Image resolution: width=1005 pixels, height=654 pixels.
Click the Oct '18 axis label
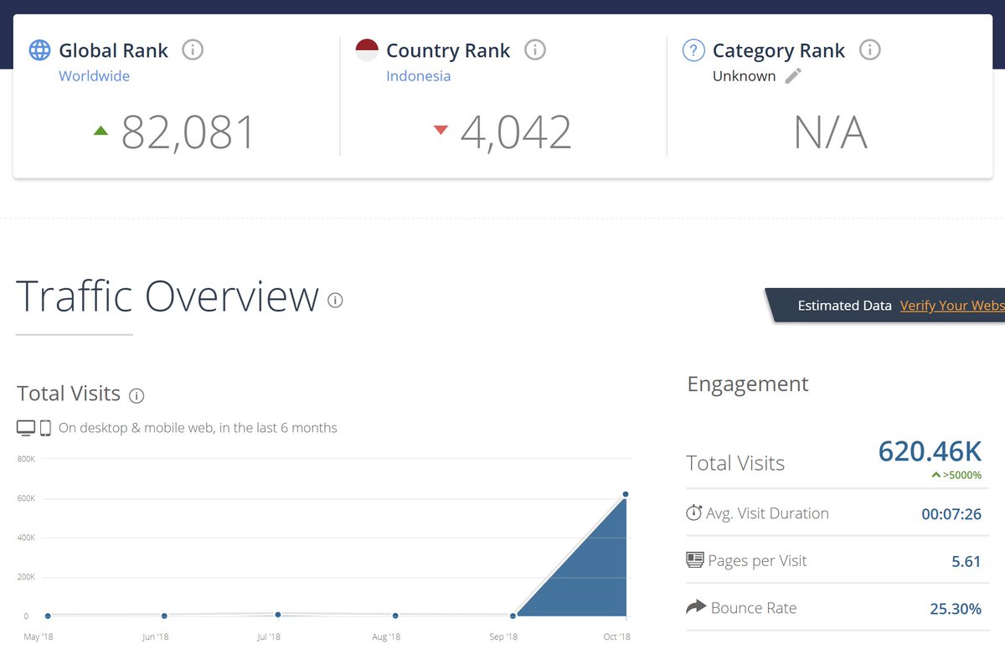pos(616,637)
